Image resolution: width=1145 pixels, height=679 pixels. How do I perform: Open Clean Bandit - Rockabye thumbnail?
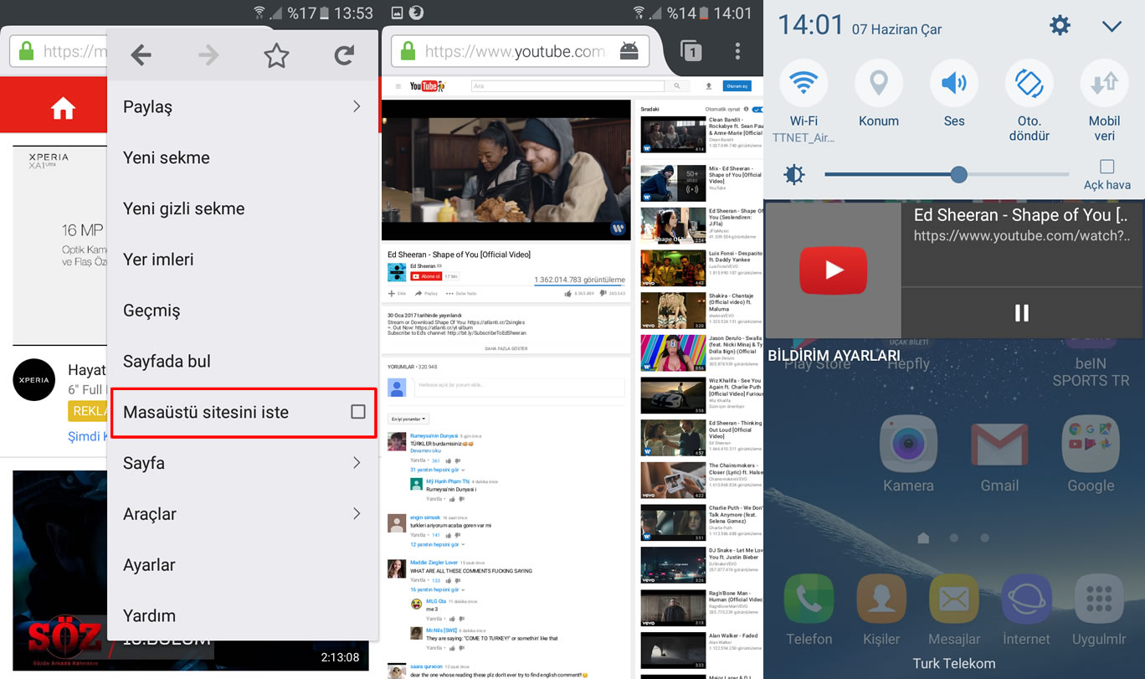coord(674,135)
